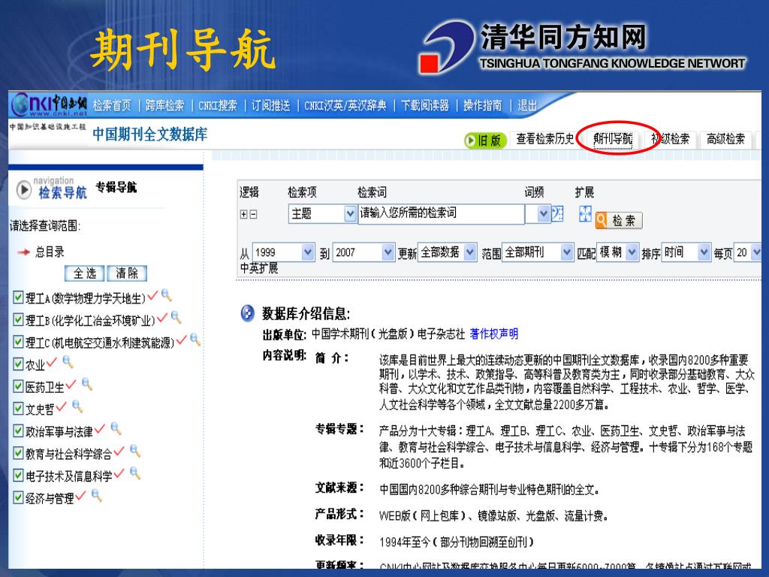Open 下载阅读器 in top menu
Viewport: 769px width, 577px height.
click(425, 105)
